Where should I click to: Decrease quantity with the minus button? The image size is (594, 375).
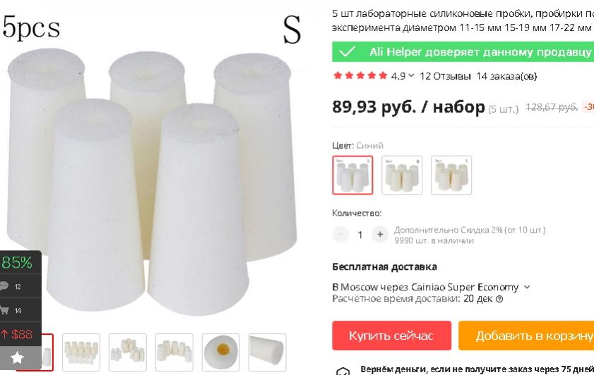pos(340,234)
